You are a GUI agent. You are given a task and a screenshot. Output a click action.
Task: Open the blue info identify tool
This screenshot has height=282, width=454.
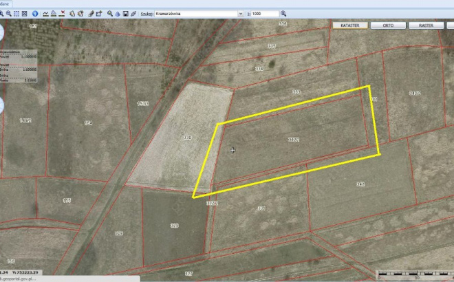click(x=35, y=14)
